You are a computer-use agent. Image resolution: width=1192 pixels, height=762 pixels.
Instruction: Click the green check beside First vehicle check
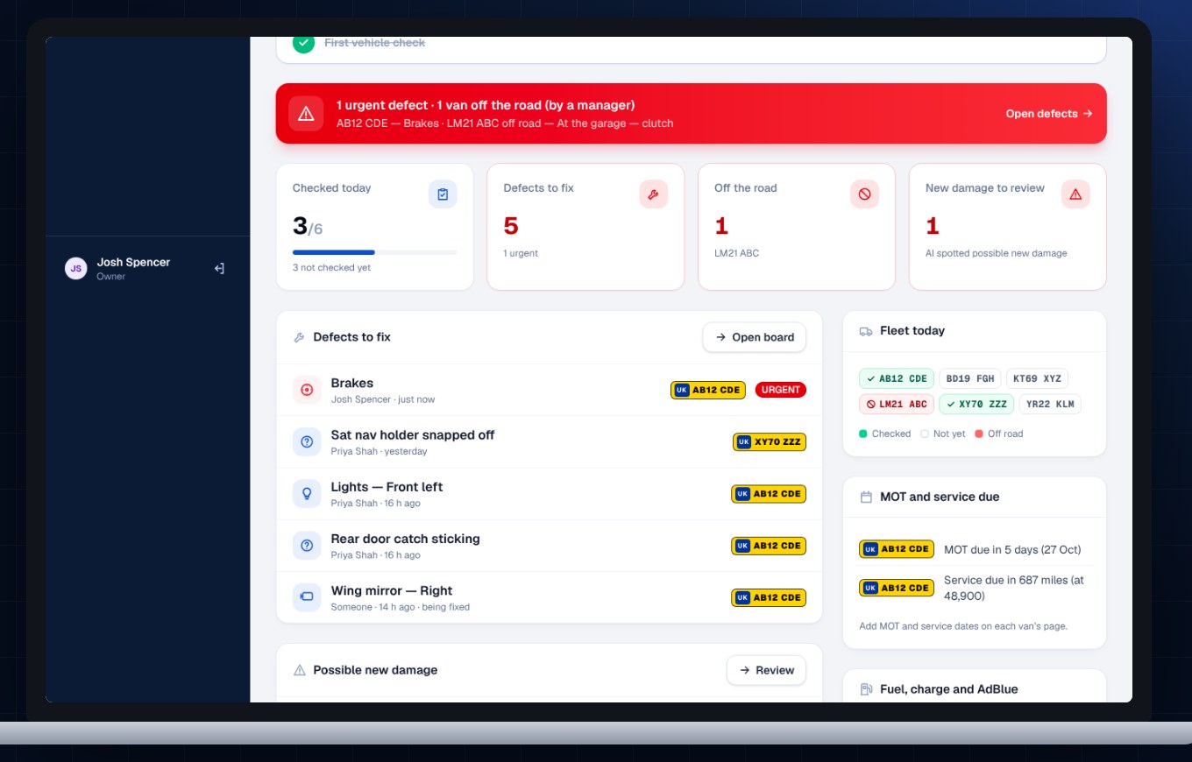(x=303, y=42)
